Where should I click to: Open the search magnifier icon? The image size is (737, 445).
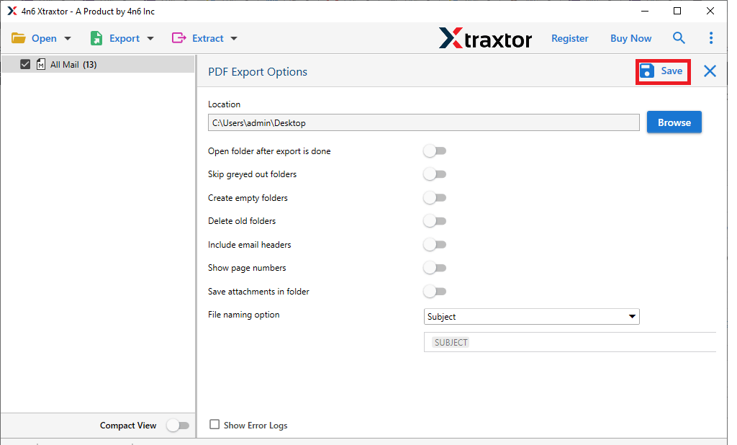[x=679, y=37]
